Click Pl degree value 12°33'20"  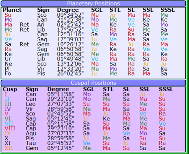point(70,69)
